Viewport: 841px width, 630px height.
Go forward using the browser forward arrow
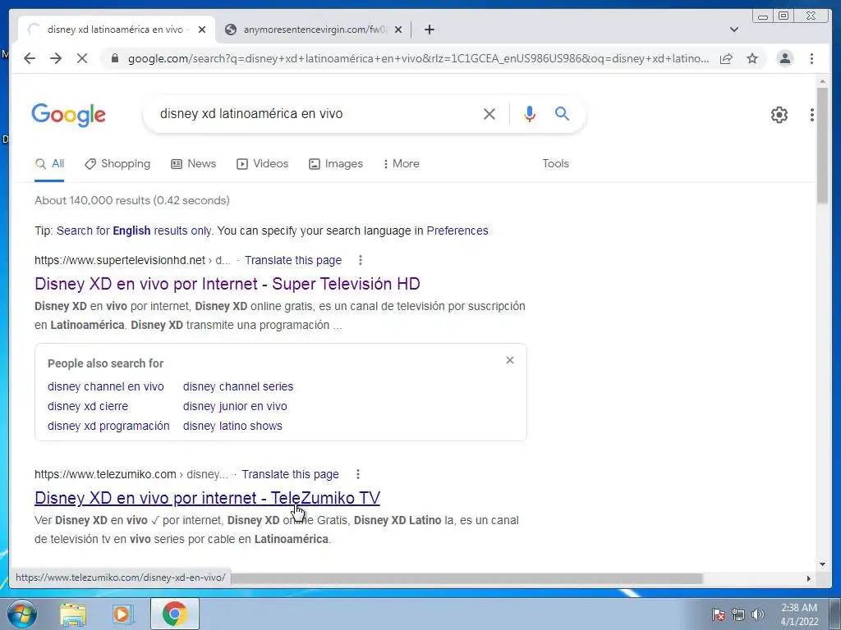[56, 58]
